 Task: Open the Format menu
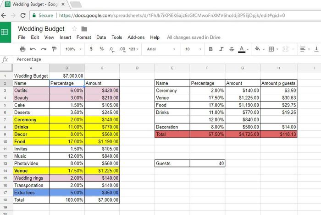pos(83,37)
